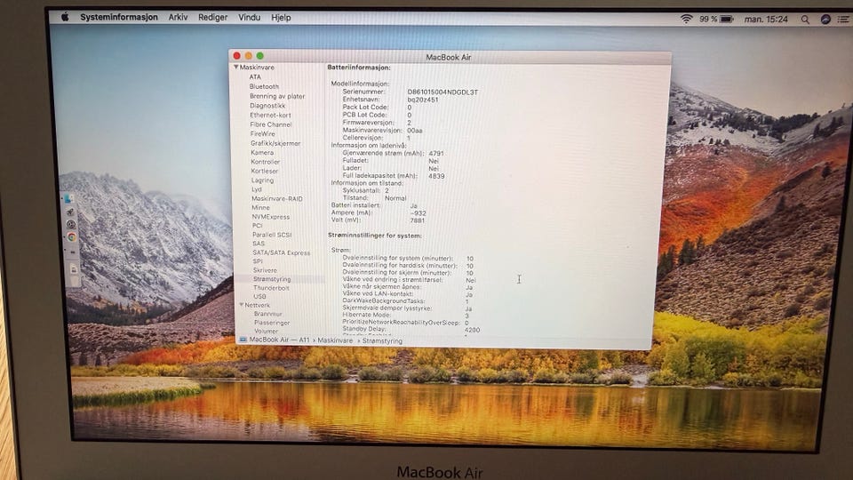The height and width of the screenshot is (480, 853).
Task: Select Strømstyring in the sidebar
Action: pos(272,279)
